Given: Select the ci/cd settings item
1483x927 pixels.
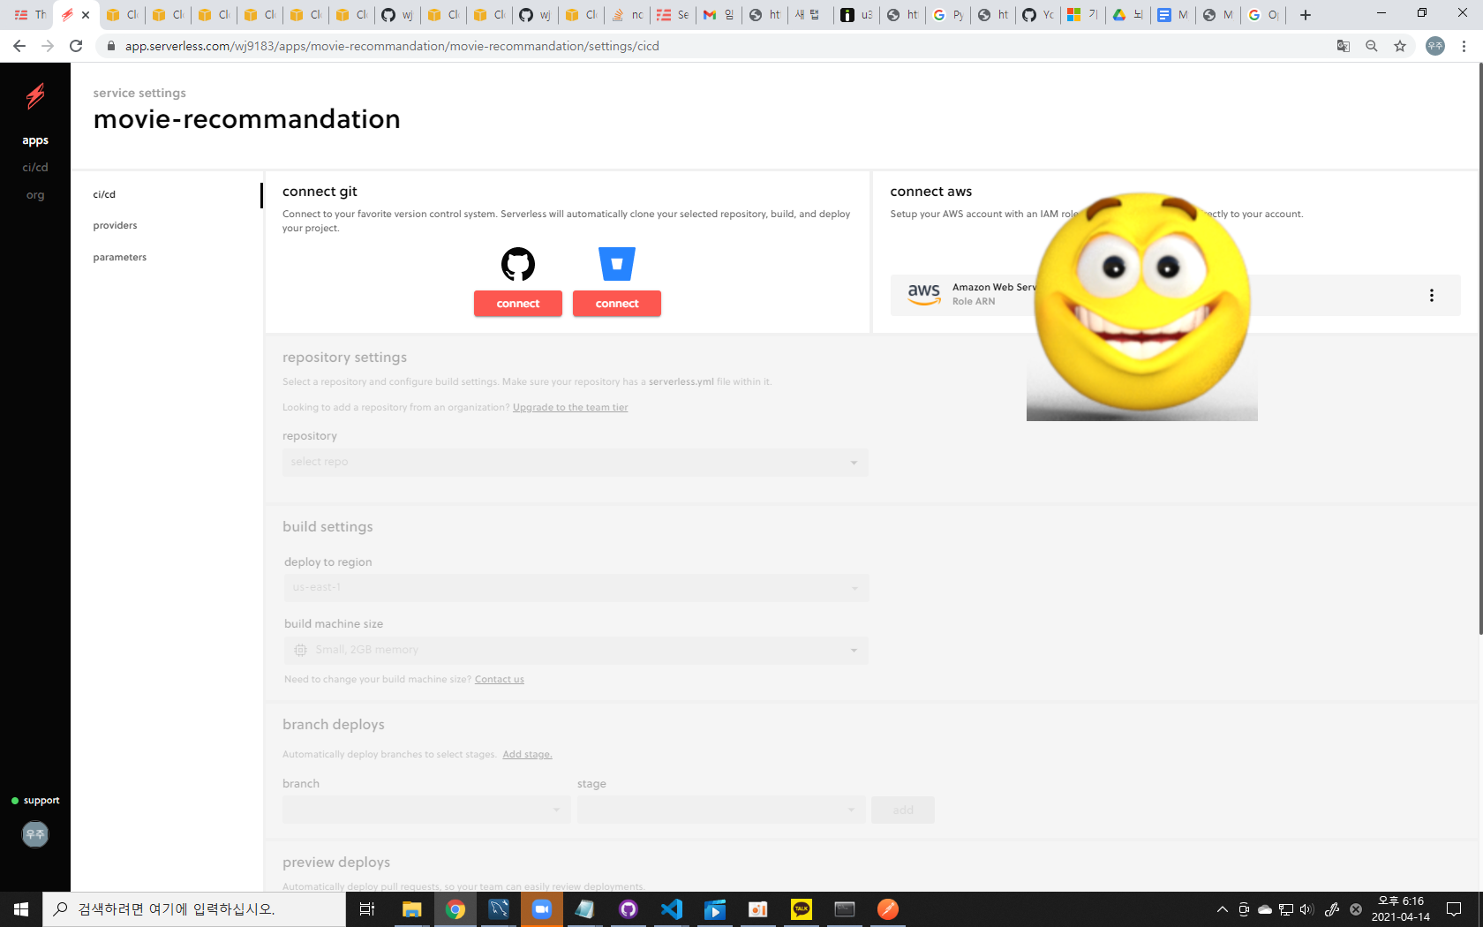Looking at the screenshot, I should pyautogui.click(x=104, y=194).
